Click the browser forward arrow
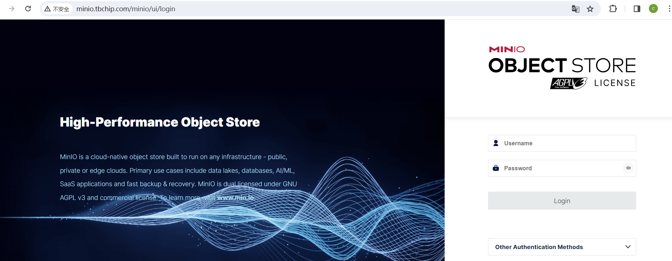The height and width of the screenshot is (261, 672). pos(12,9)
